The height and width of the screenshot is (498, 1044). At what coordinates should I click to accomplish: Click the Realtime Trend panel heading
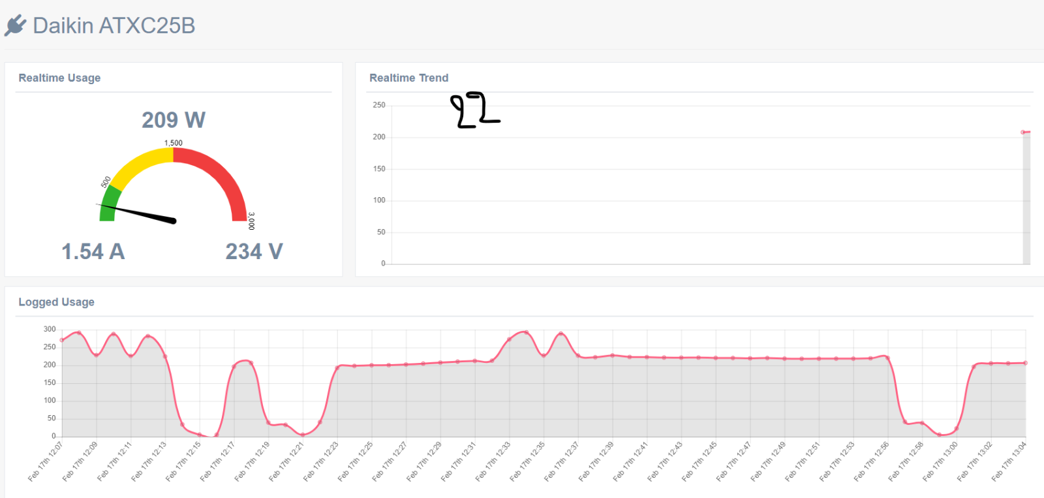[409, 78]
